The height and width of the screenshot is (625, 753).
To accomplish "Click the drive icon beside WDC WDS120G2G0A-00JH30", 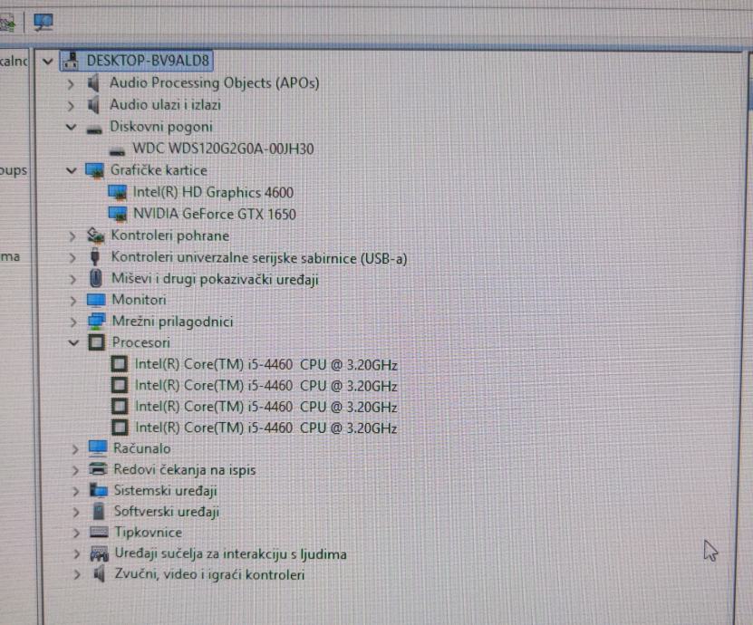I will (117, 151).
